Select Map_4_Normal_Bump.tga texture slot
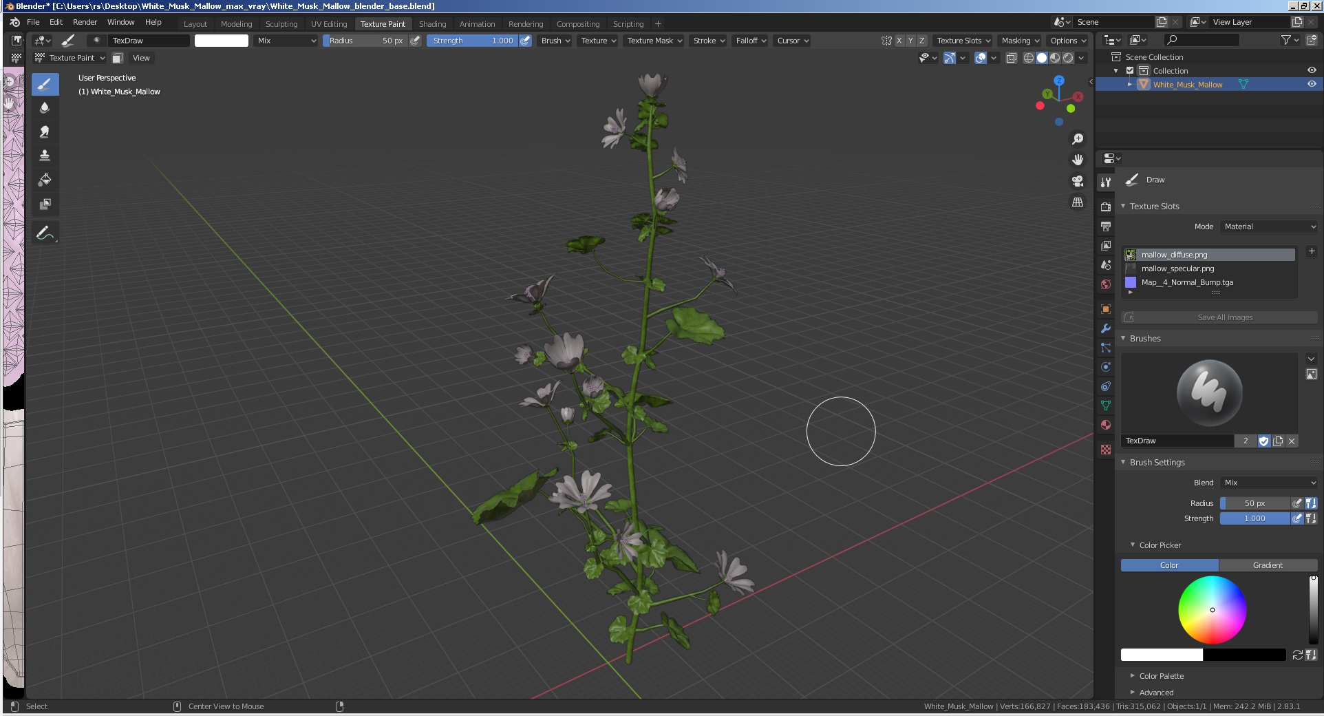Image resolution: width=1324 pixels, height=716 pixels. pyautogui.click(x=1209, y=282)
